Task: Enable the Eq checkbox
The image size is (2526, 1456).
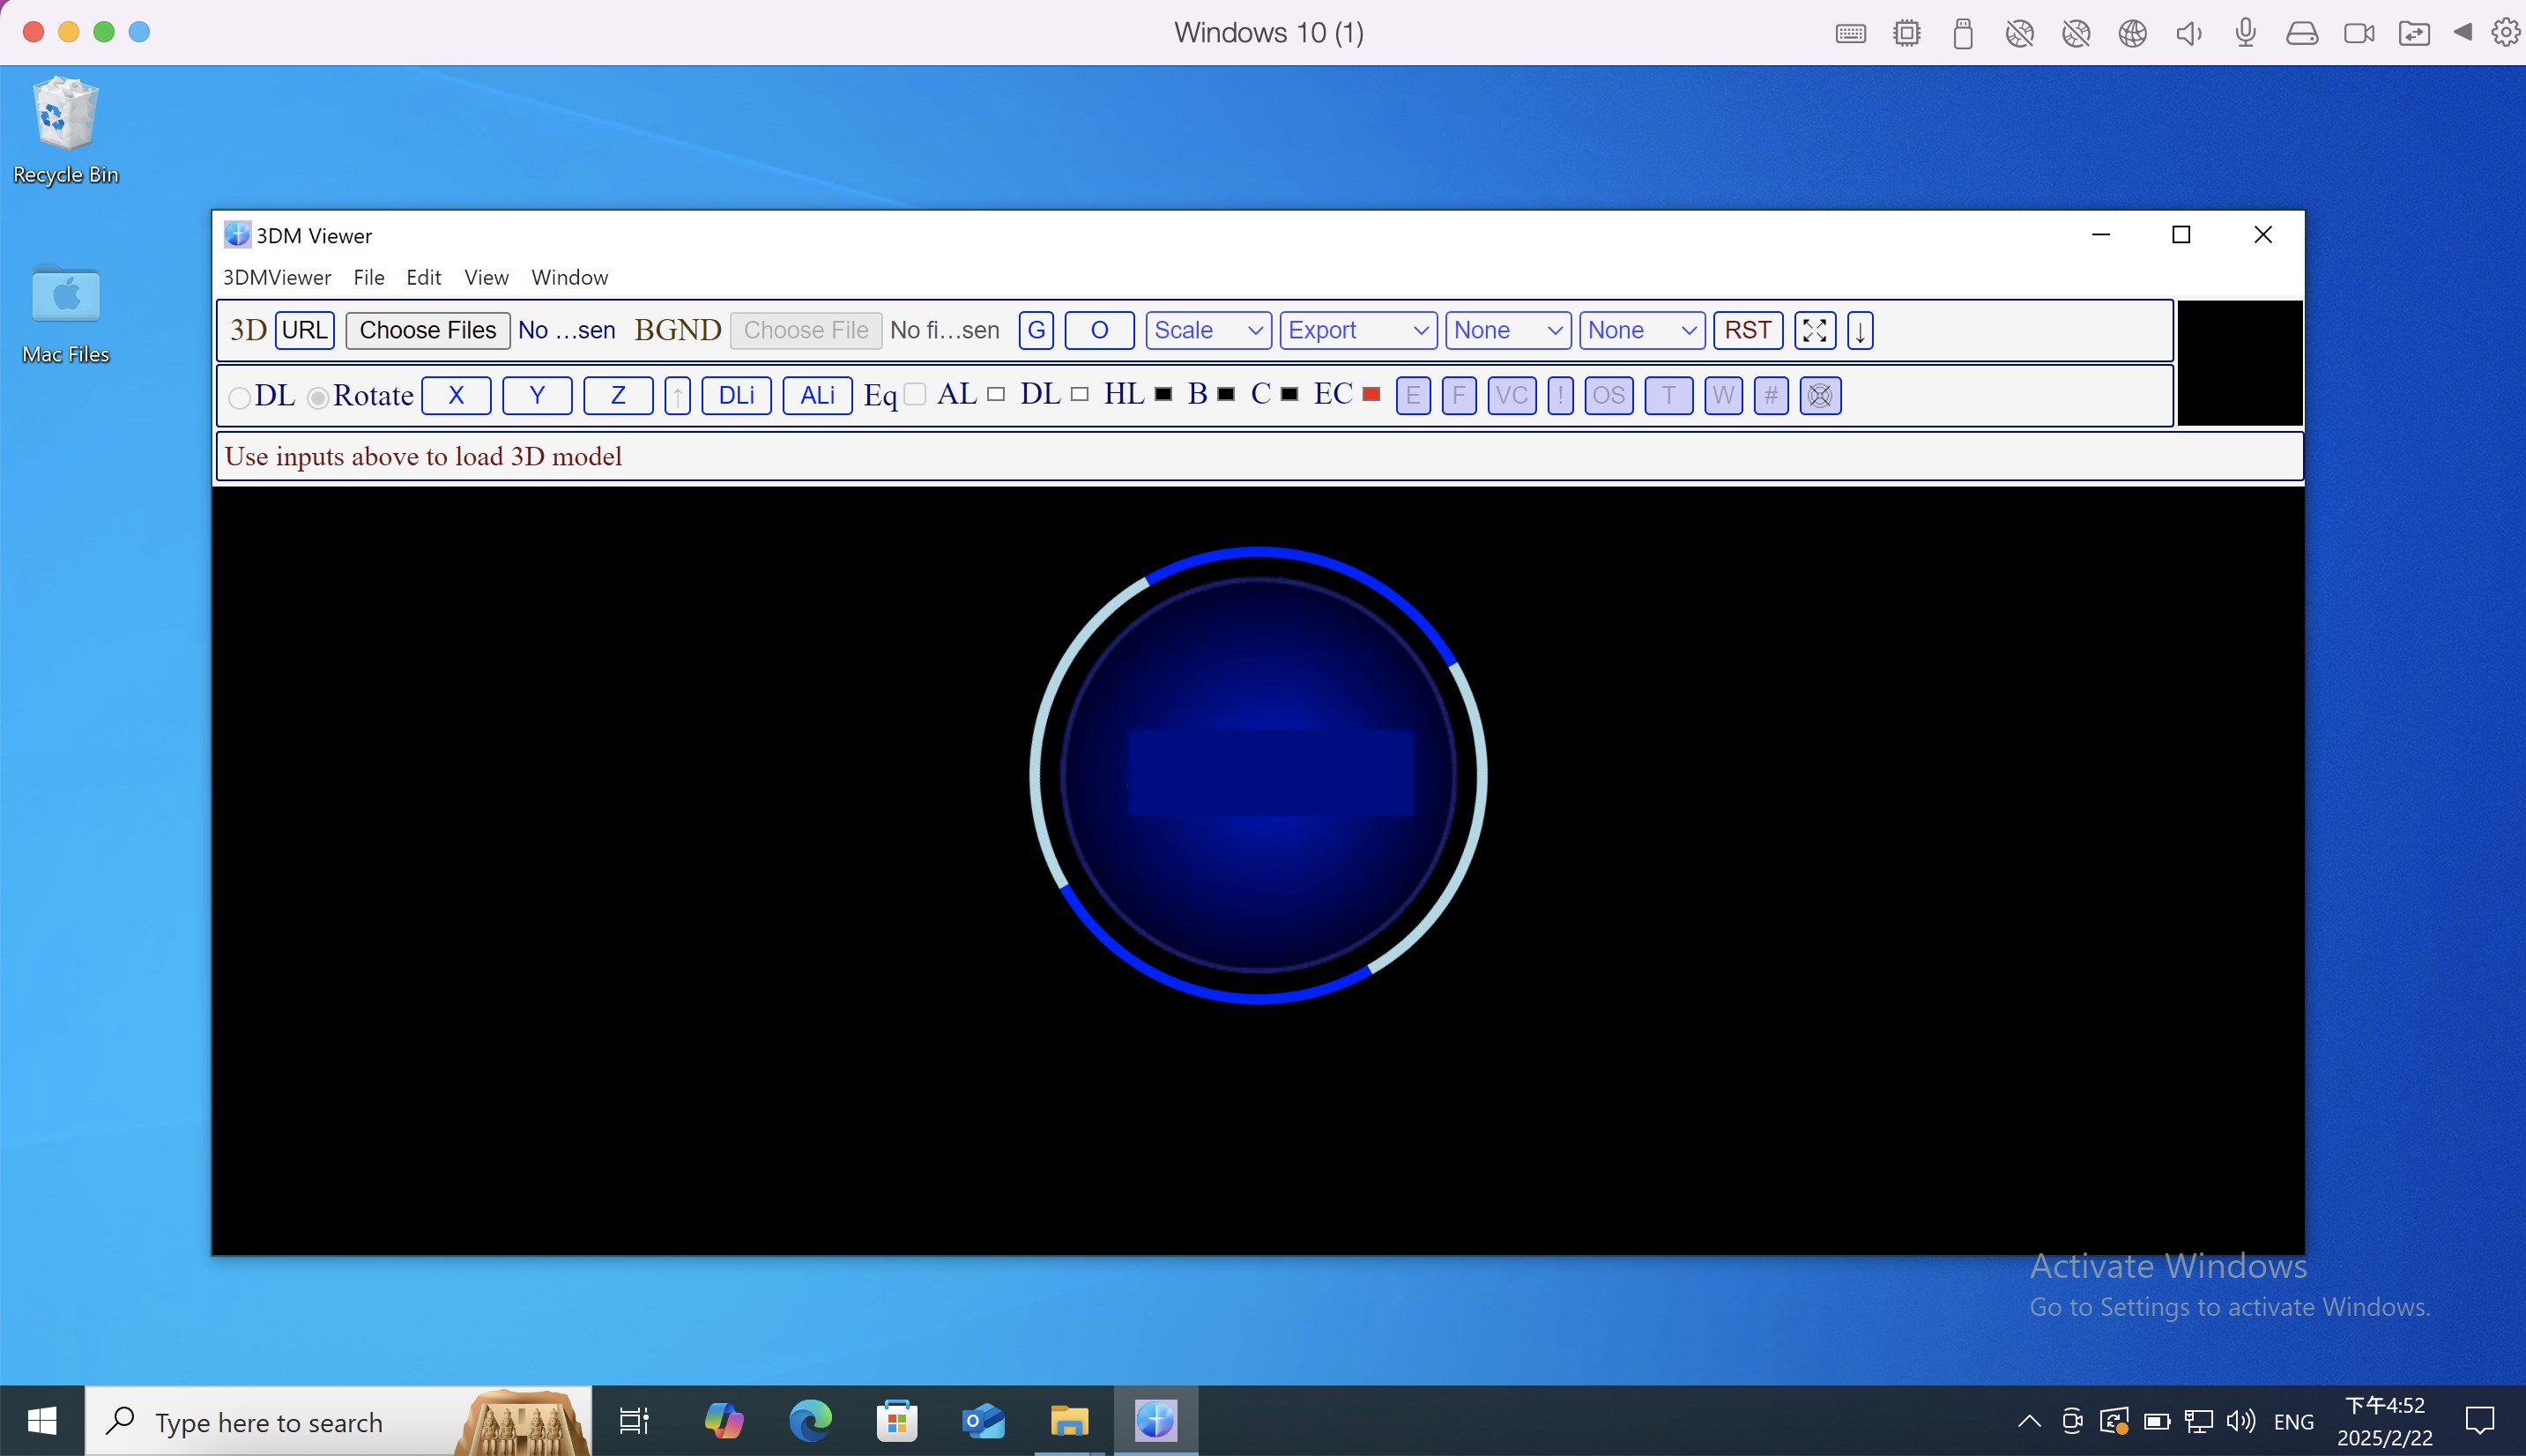Action: point(913,394)
